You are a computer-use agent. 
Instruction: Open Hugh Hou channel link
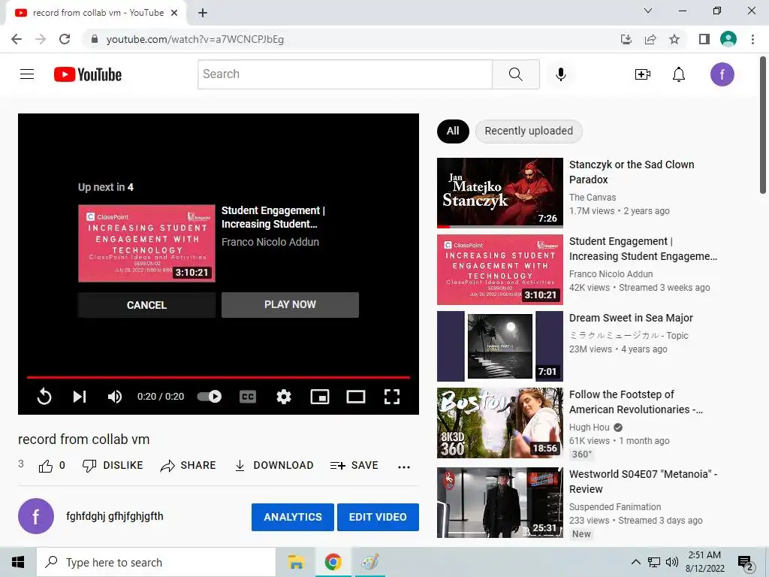coord(589,427)
